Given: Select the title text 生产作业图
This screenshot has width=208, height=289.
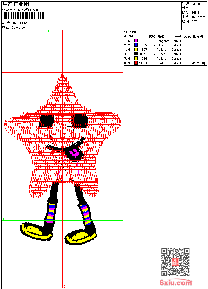Looking at the screenshot, I should click(x=16, y=4).
